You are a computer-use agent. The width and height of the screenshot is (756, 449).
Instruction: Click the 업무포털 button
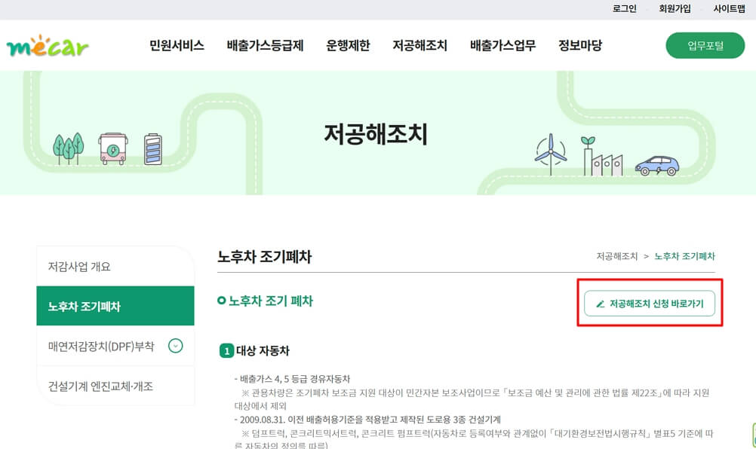click(x=705, y=45)
